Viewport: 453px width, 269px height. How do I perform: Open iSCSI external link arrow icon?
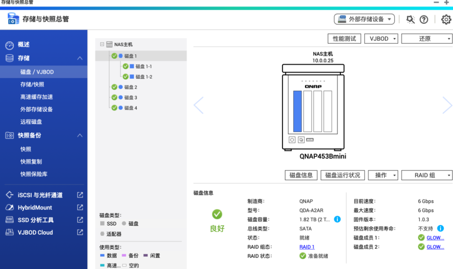coord(80,195)
